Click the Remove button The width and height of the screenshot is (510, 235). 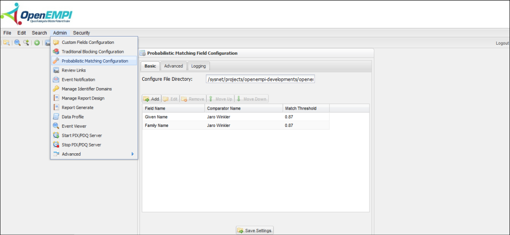[193, 99]
